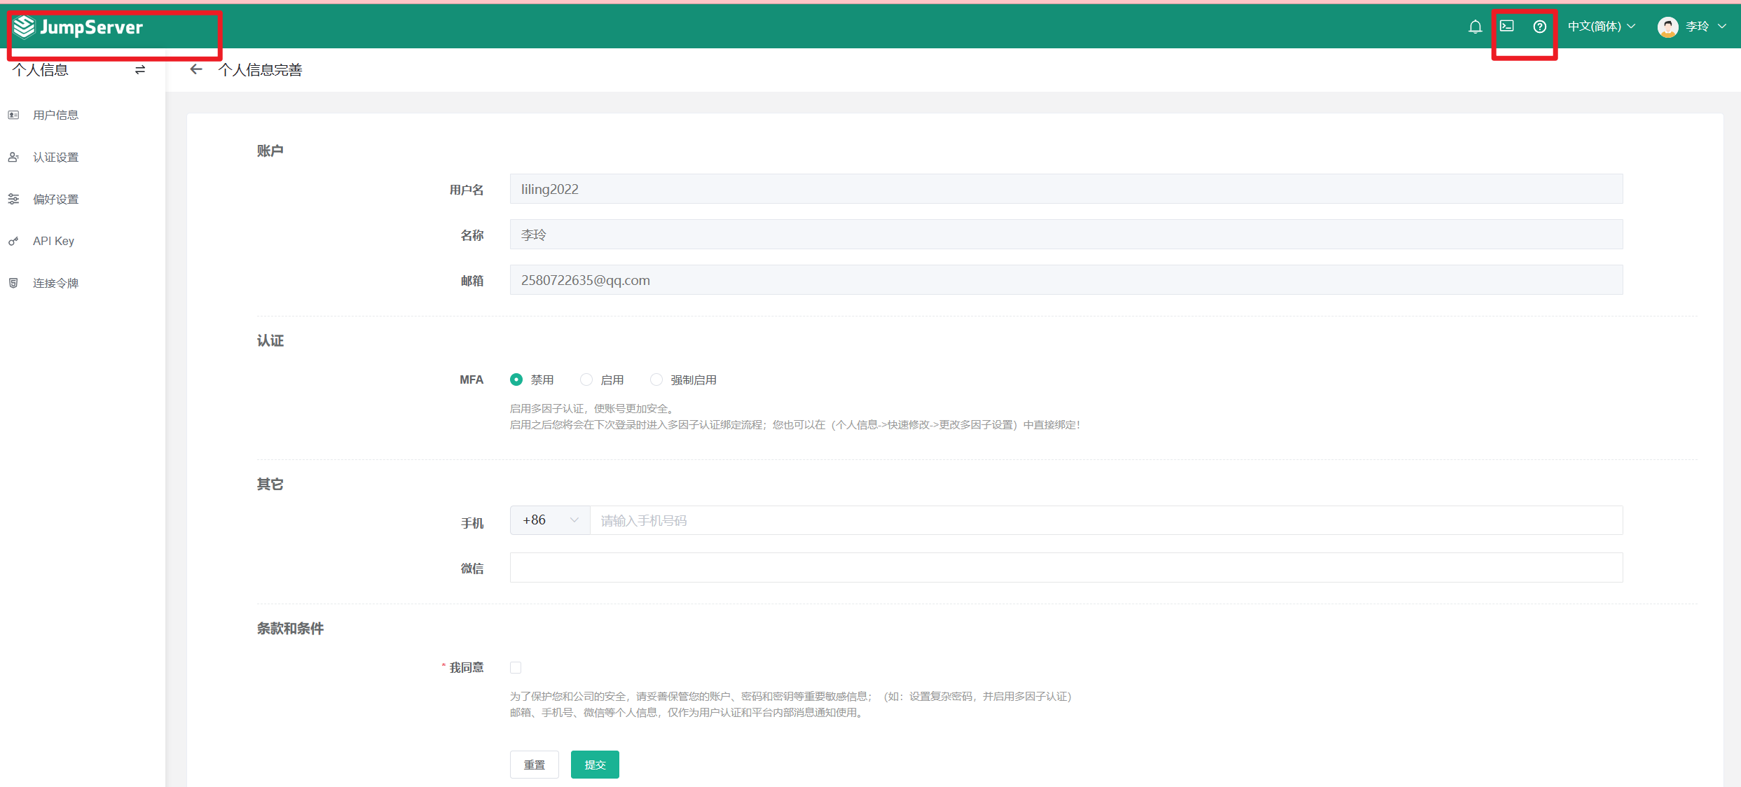Select the MFA 启用 radio button

(586, 379)
